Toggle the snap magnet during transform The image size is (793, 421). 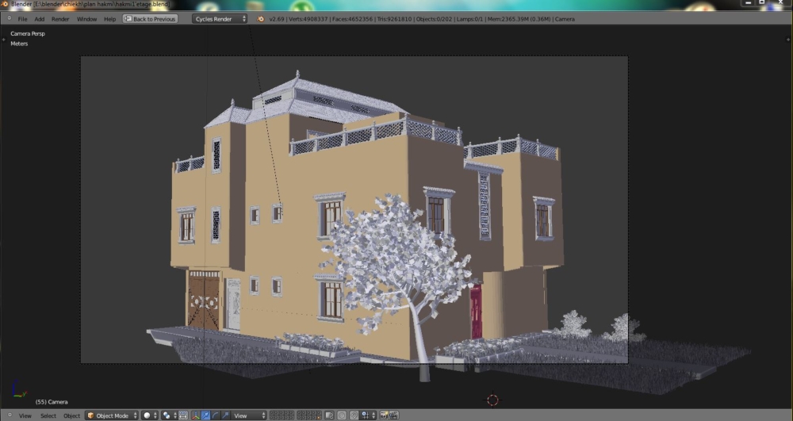point(354,415)
